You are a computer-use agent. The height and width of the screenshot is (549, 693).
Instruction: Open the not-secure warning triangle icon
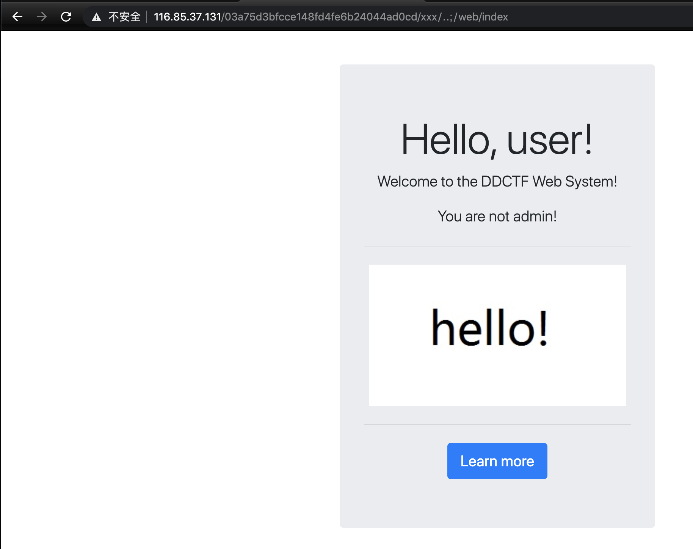(96, 17)
